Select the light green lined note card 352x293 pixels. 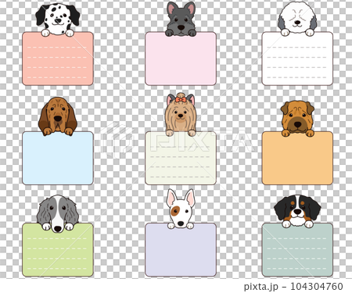[58, 250]
